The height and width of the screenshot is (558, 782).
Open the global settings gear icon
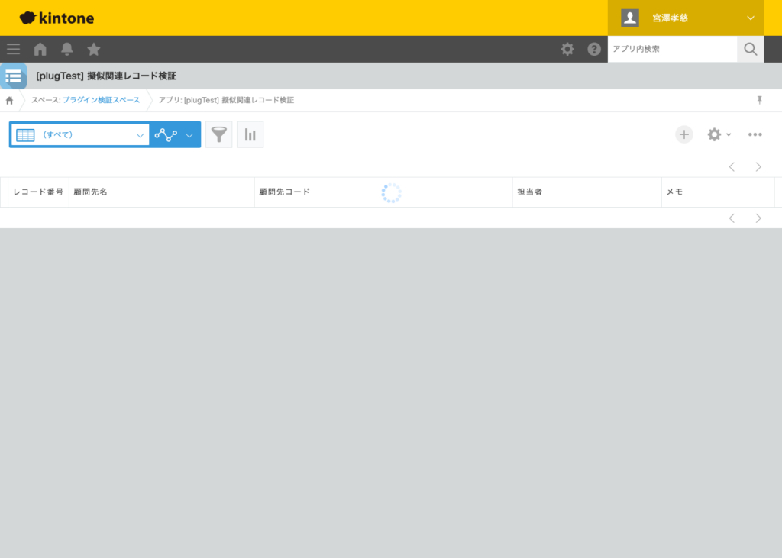coord(567,49)
